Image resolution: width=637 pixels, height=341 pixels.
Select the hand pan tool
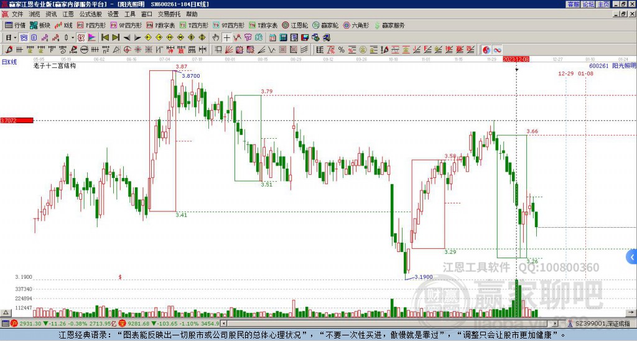(216, 38)
